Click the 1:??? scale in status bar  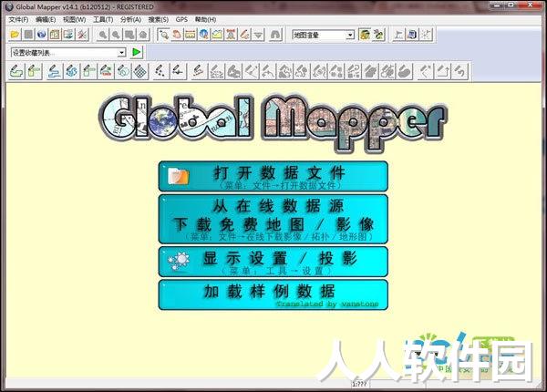pos(359,384)
